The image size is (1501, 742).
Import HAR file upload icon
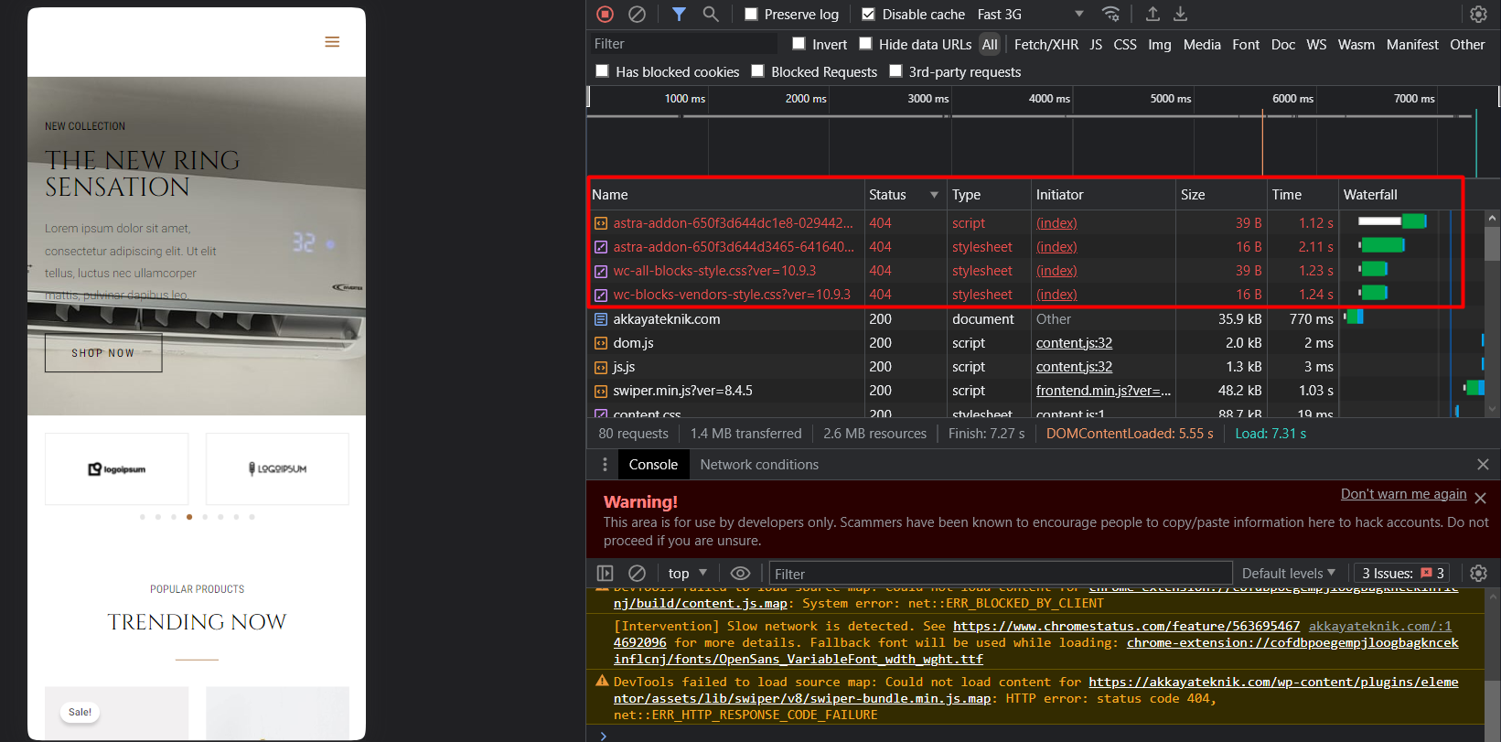pos(1153,14)
